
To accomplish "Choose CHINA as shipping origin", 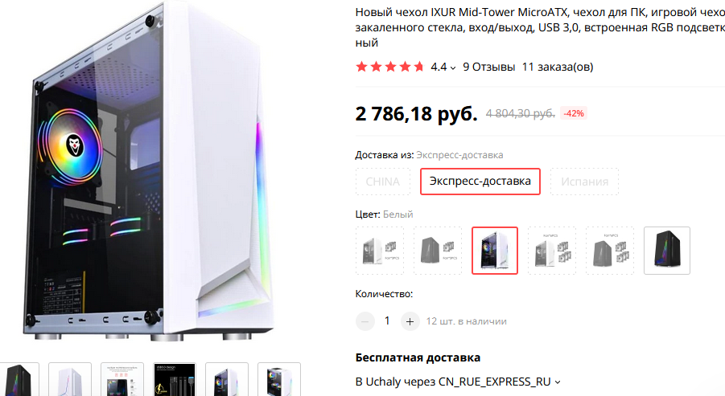I will 383,182.
